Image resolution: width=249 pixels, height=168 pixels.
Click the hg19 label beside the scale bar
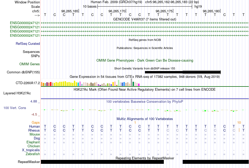(198, 7)
